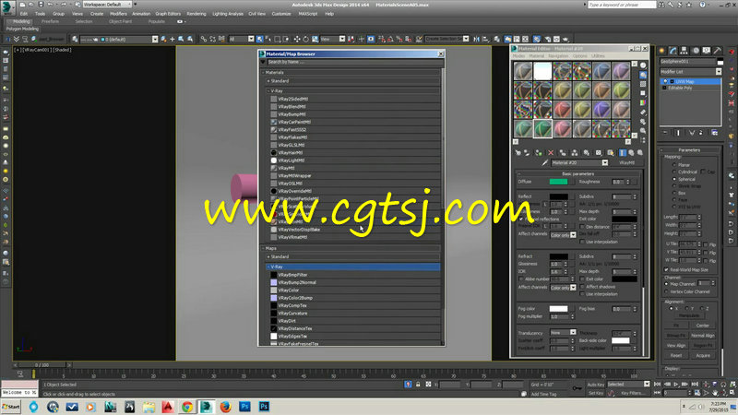This screenshot has width=738, height=415.
Task: Open the Hierarchy command panel tab
Action: coord(684,51)
